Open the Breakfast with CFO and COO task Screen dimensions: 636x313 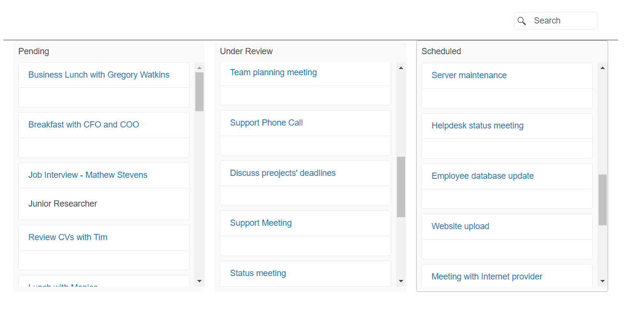(84, 124)
